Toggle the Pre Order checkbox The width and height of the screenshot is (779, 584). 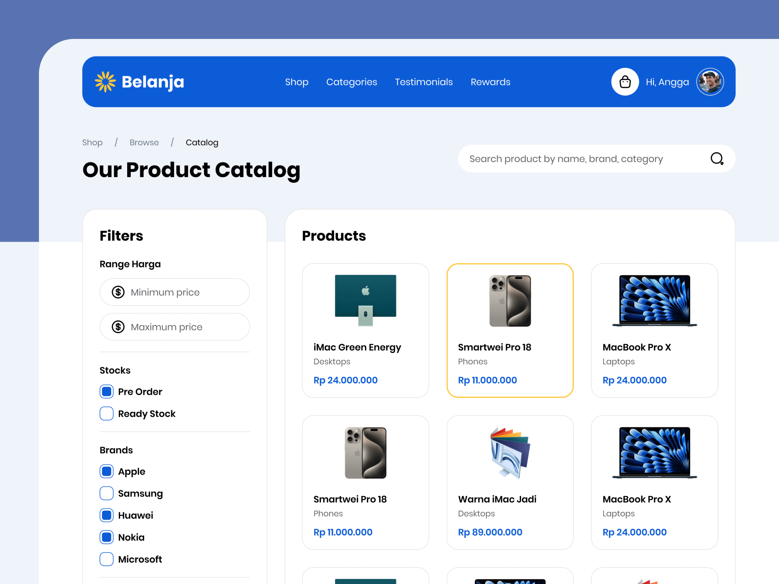pos(106,392)
